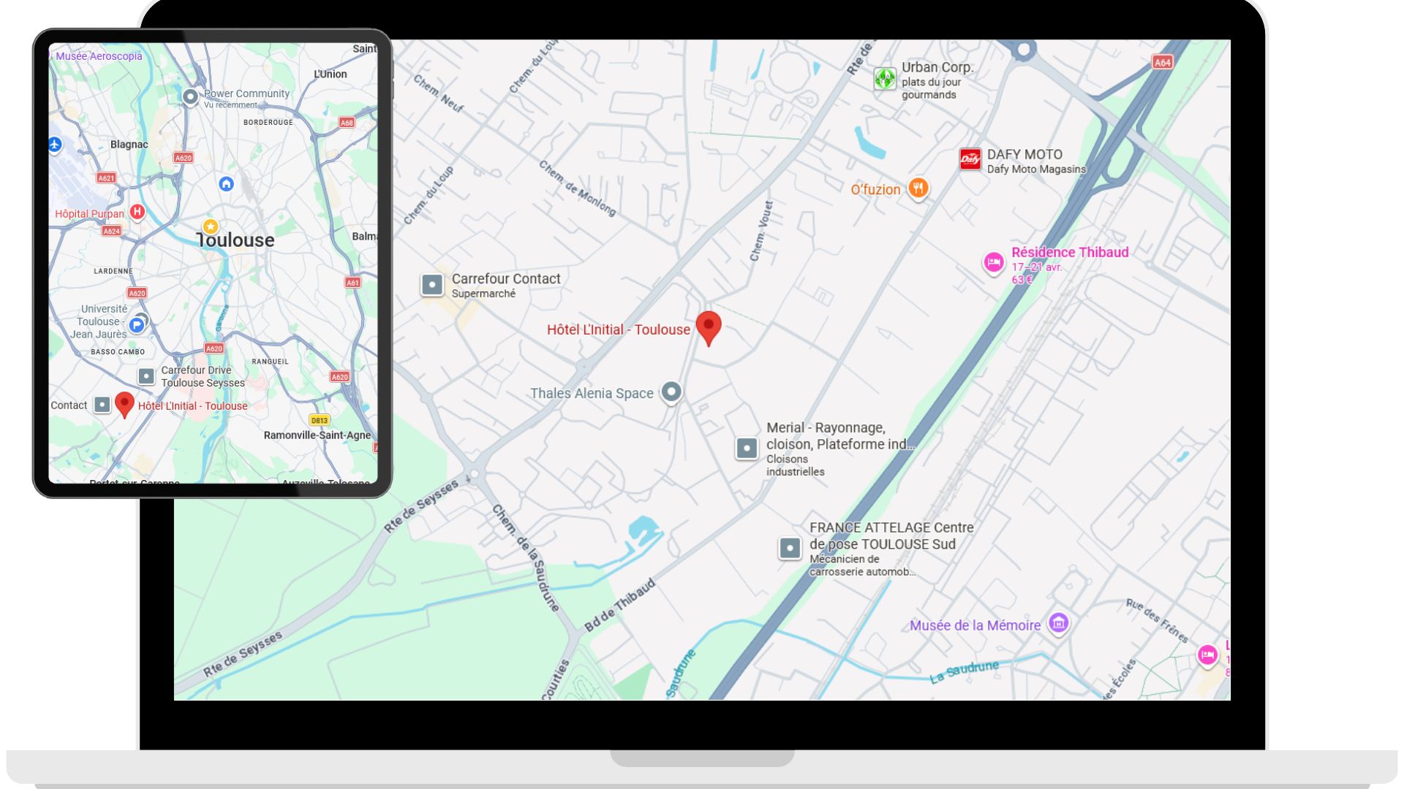Click the Musée Aeroscopia label

click(x=99, y=56)
